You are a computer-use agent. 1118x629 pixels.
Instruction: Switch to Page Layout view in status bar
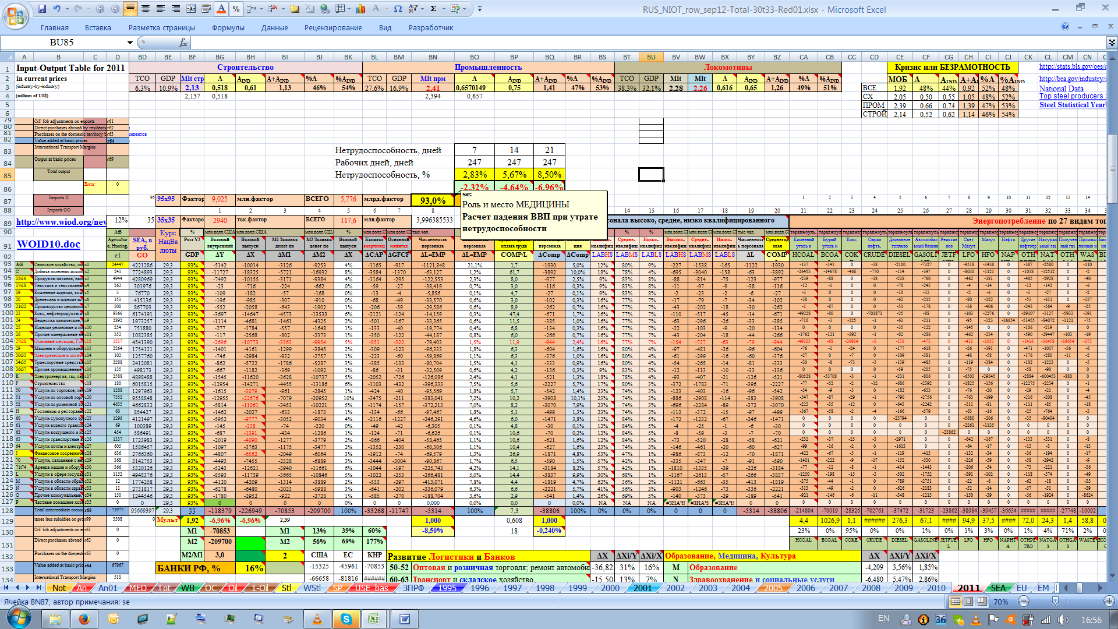pos(968,602)
